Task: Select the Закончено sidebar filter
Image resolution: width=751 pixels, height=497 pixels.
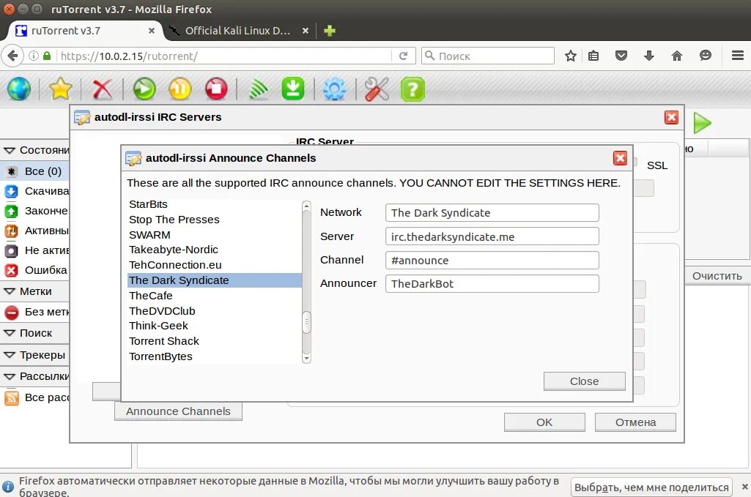Action: coord(34,211)
